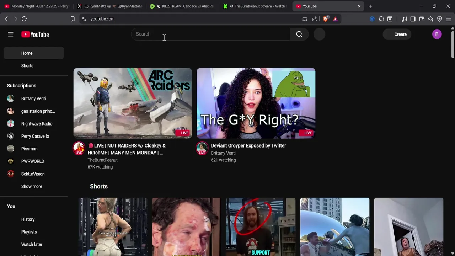The height and width of the screenshot is (256, 455).
Task: Select Shorts in the sidebar
Action: point(34,66)
